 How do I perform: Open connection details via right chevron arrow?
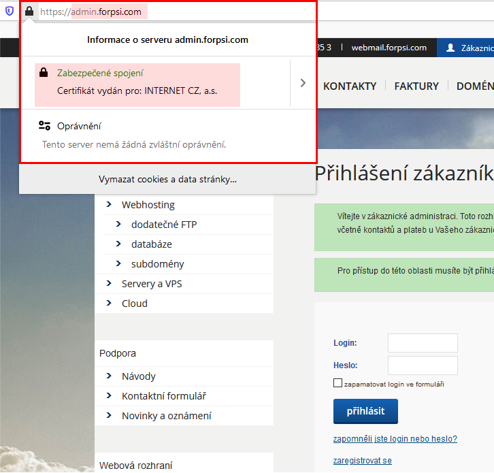coord(303,83)
